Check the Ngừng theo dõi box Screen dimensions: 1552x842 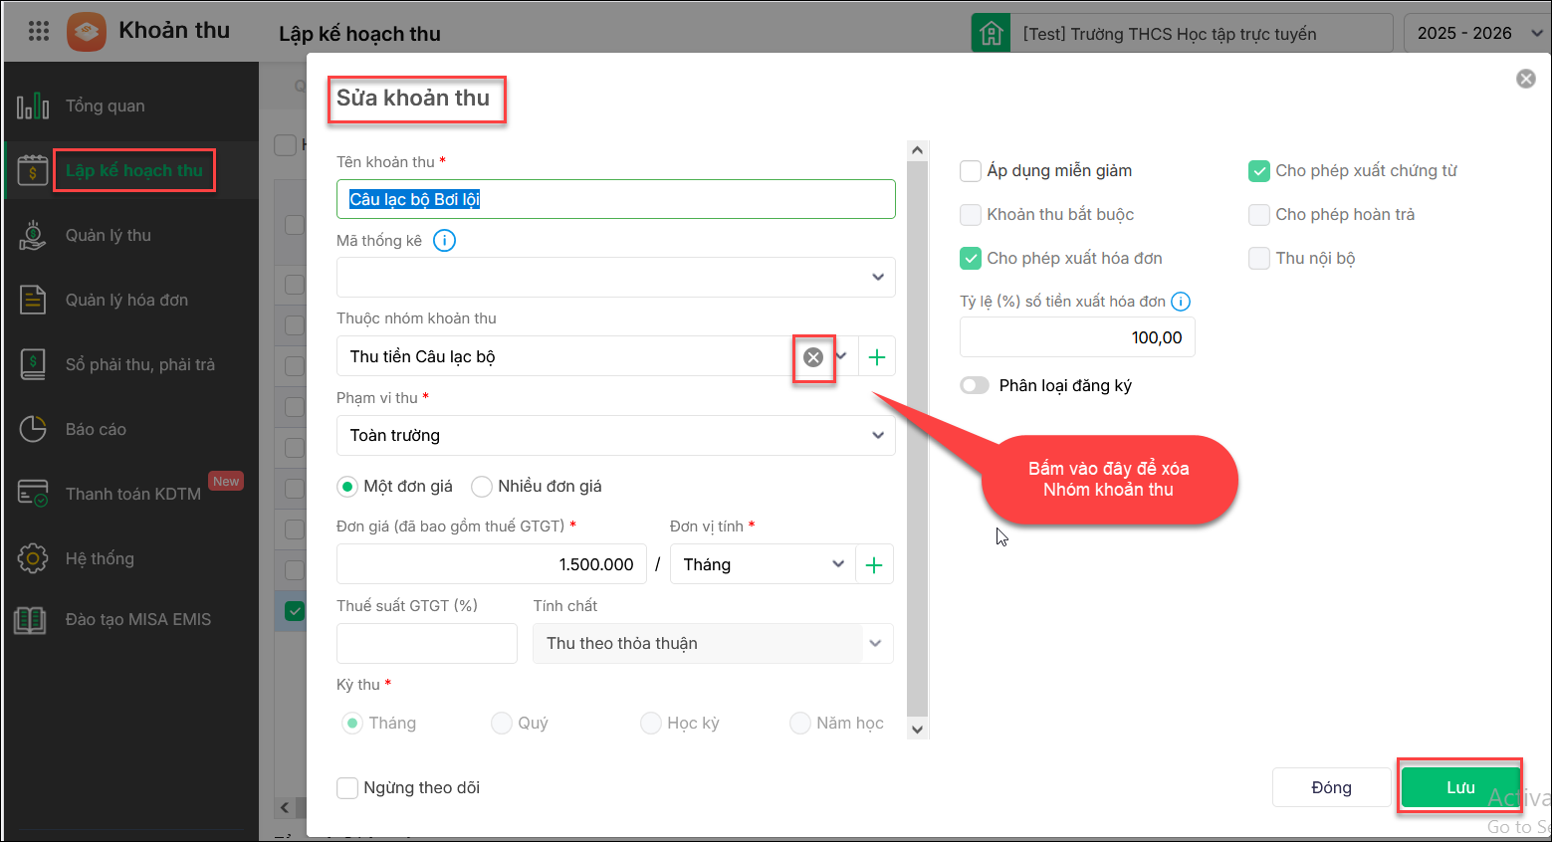[x=347, y=788]
